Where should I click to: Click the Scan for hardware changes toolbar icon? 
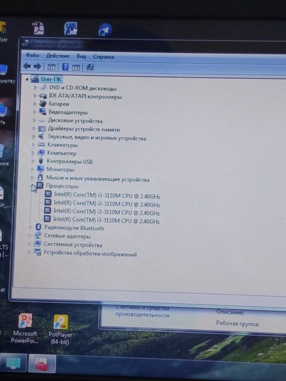pos(90,67)
